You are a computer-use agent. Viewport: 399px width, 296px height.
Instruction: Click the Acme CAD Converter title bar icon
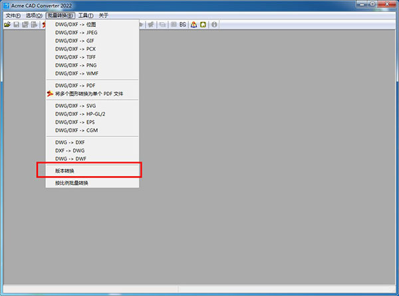(x=7, y=5)
